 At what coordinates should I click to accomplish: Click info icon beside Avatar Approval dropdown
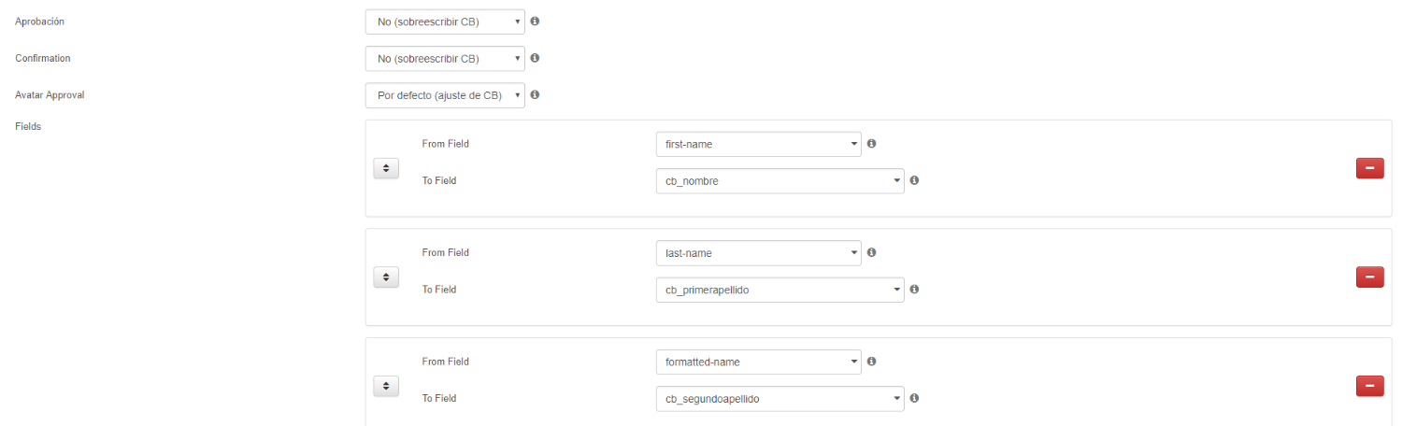(535, 94)
